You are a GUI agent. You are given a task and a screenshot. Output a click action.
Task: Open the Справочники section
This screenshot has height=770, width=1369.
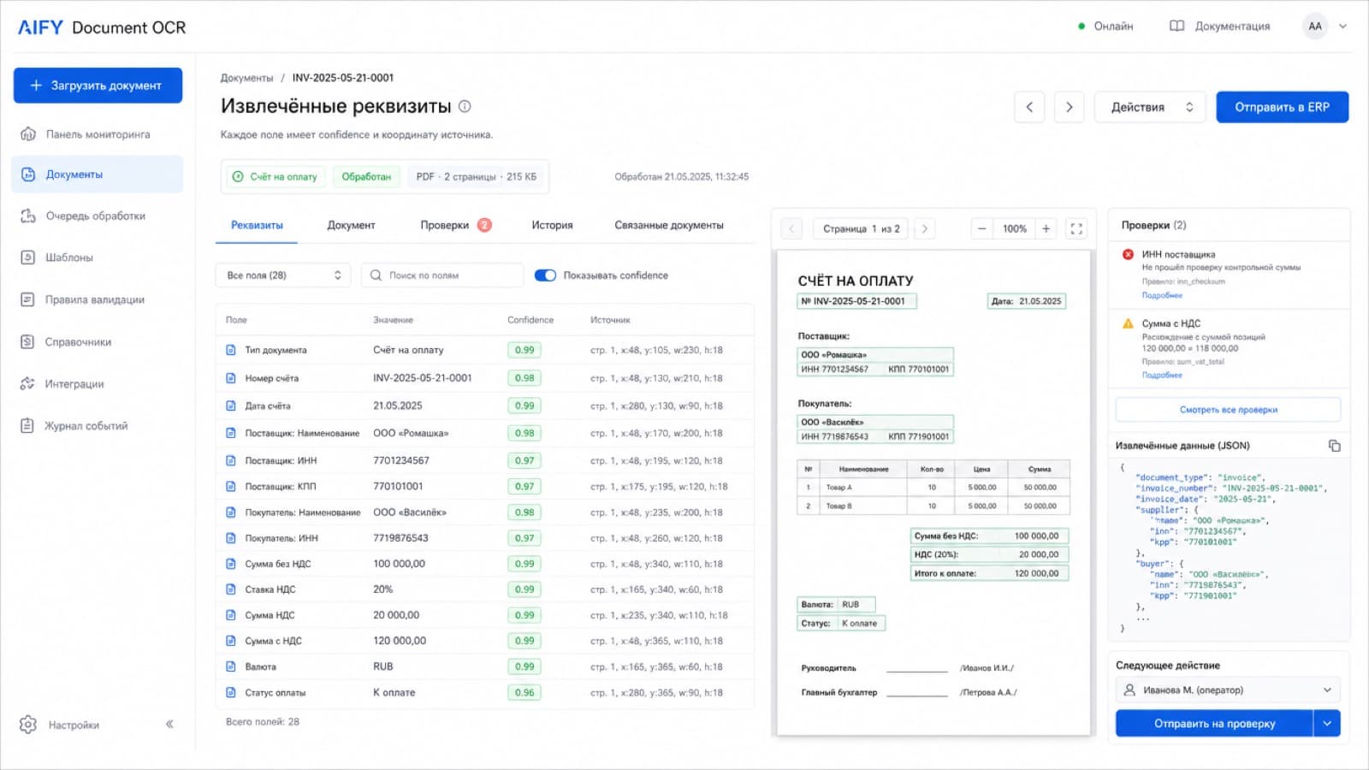pos(98,341)
